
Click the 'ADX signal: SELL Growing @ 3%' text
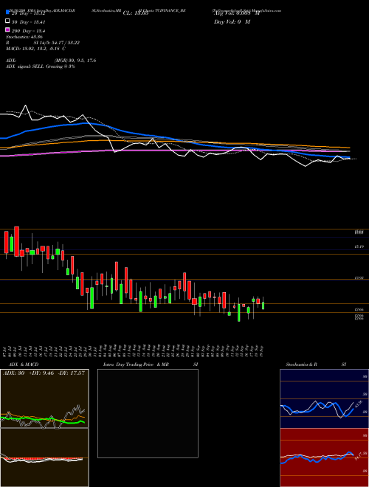pyautogui.click(x=41, y=66)
